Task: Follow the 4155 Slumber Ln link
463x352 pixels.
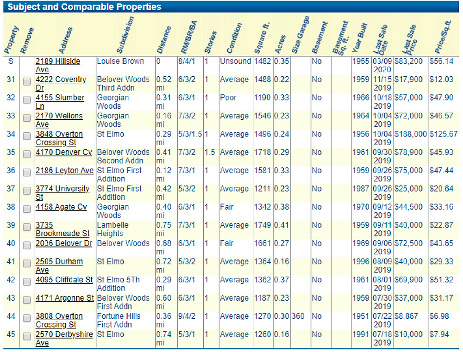Action: click(x=60, y=102)
